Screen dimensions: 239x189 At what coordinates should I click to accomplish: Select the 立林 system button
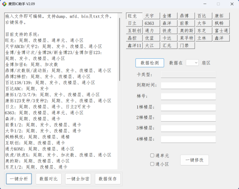tap(204, 38)
